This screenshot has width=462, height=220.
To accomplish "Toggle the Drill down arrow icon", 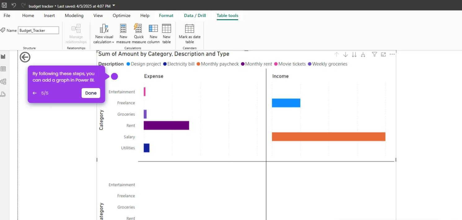I will [346, 54].
